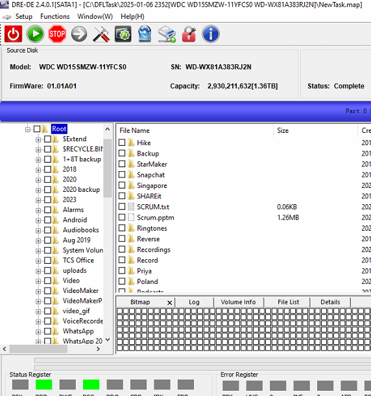Sort by File Name column header
Screen dimensions: 371x396
[195, 130]
